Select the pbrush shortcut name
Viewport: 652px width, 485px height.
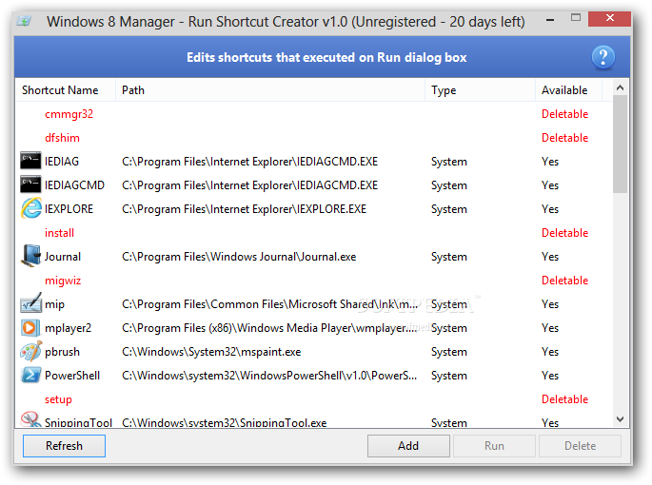[x=62, y=352]
